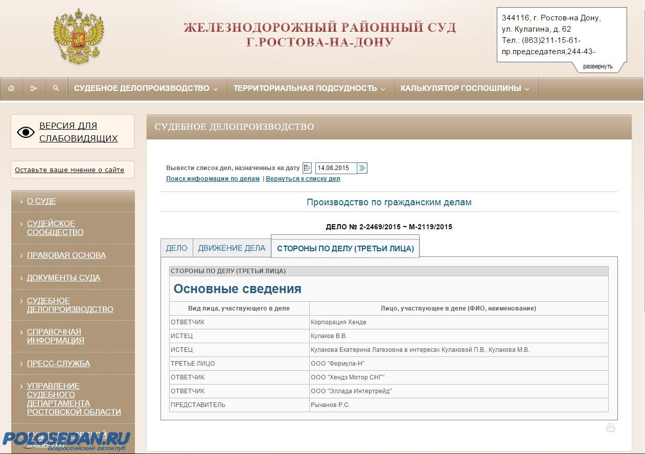
Task: Click the eye icon for visually impaired version
Action: (26, 132)
